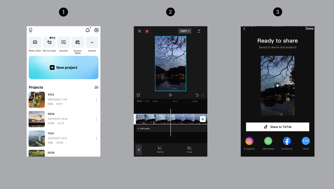Open more options for project 0814

coord(97,119)
